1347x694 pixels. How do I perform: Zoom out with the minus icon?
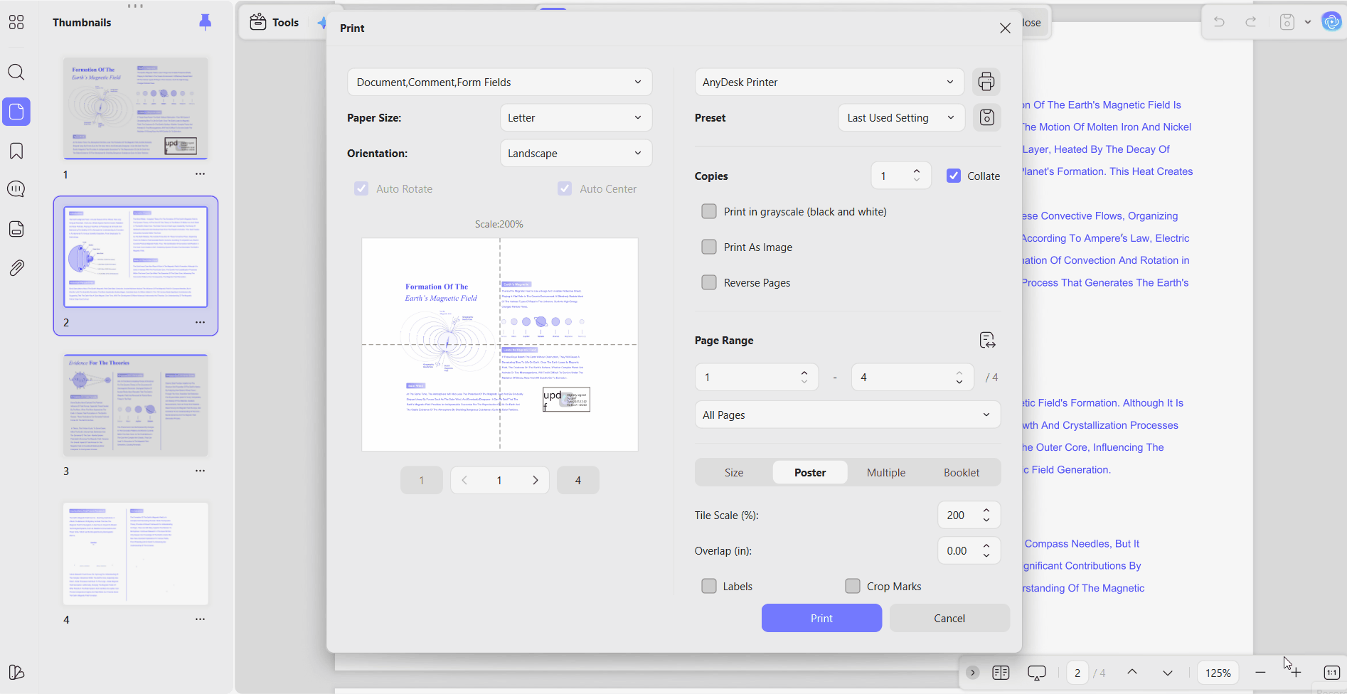coord(1260,673)
